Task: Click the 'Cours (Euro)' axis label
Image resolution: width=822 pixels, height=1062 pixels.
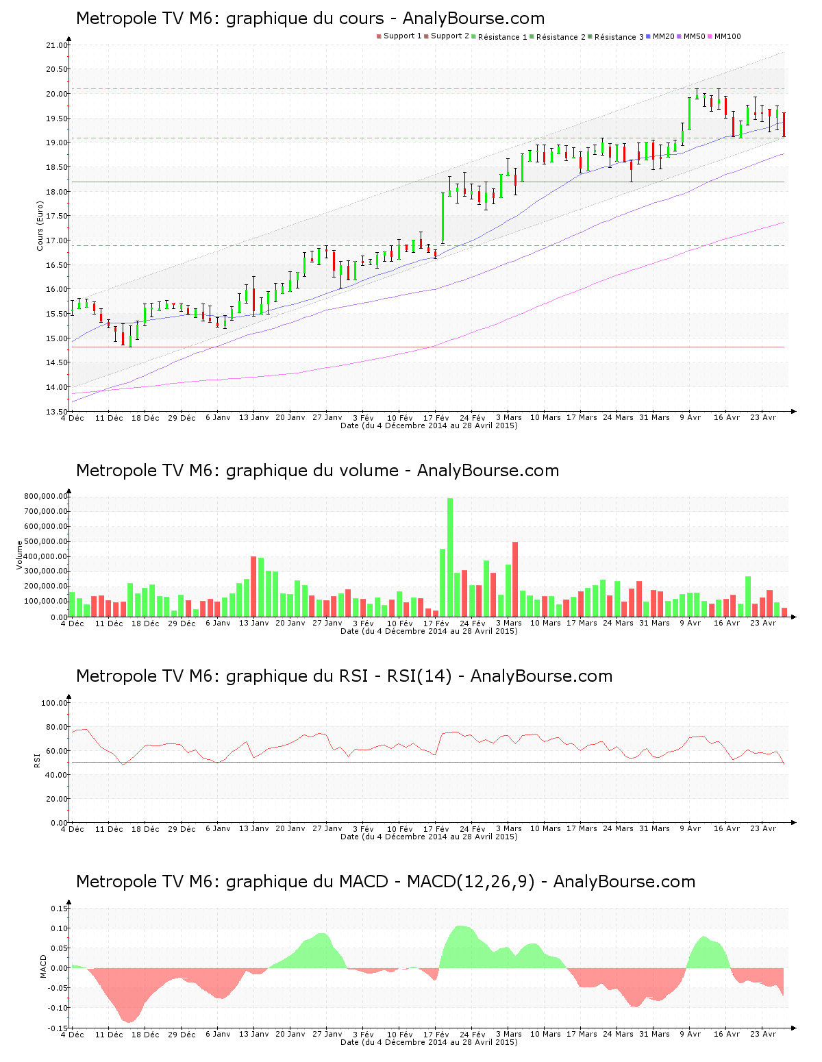Action: [x=40, y=225]
